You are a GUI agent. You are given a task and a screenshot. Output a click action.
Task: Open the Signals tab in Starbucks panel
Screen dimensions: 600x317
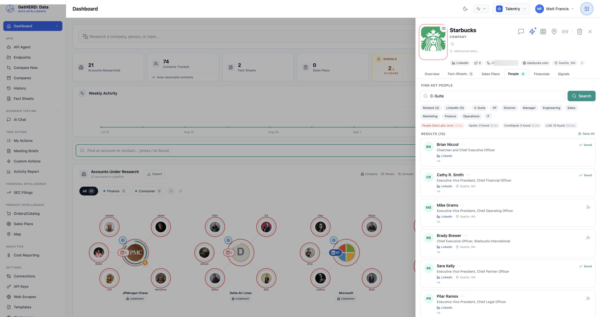[x=563, y=74]
